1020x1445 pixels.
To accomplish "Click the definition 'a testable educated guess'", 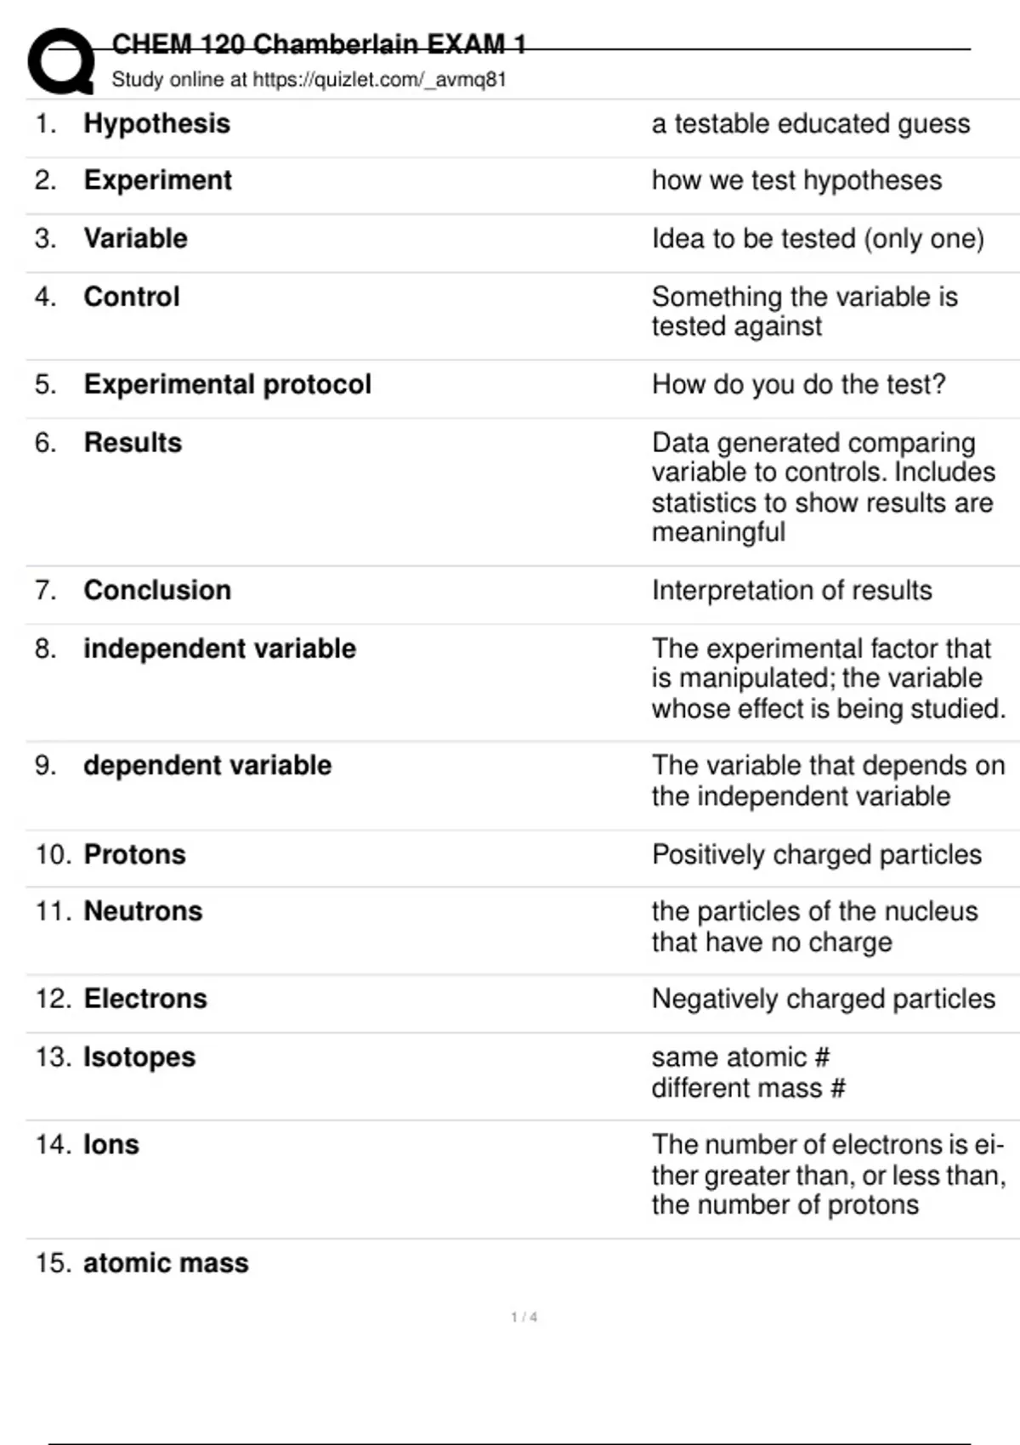I will [810, 124].
